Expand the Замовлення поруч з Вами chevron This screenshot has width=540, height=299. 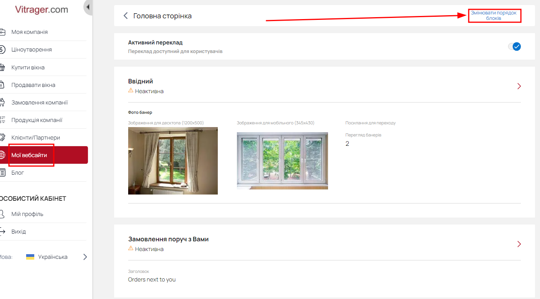click(519, 244)
